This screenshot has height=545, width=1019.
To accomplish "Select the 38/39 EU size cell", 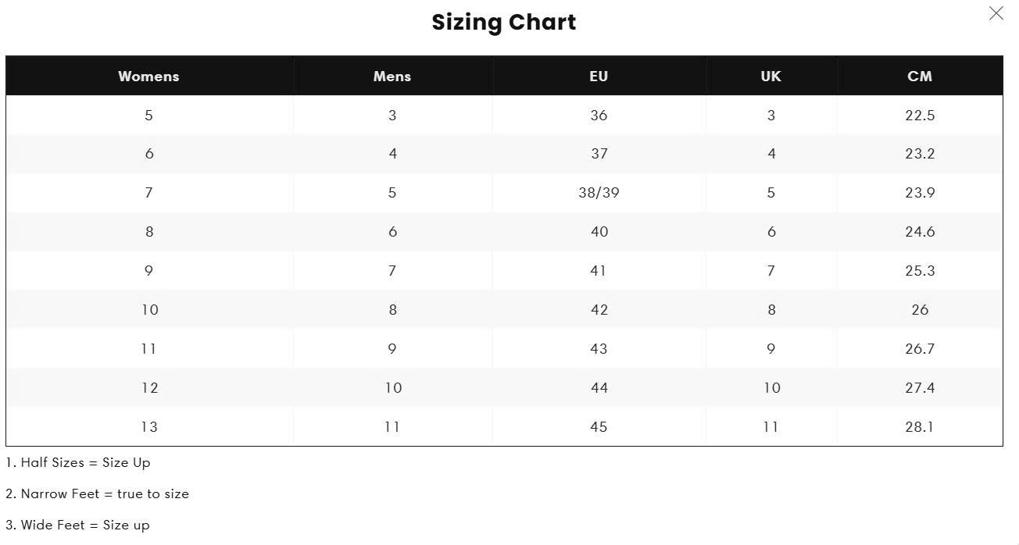I will pos(599,193).
